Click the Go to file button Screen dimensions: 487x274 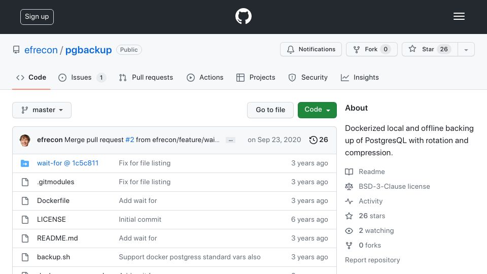click(270, 110)
